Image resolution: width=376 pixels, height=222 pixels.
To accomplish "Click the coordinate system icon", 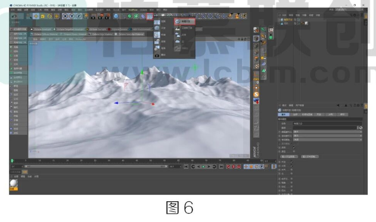I will (x=85, y=16).
